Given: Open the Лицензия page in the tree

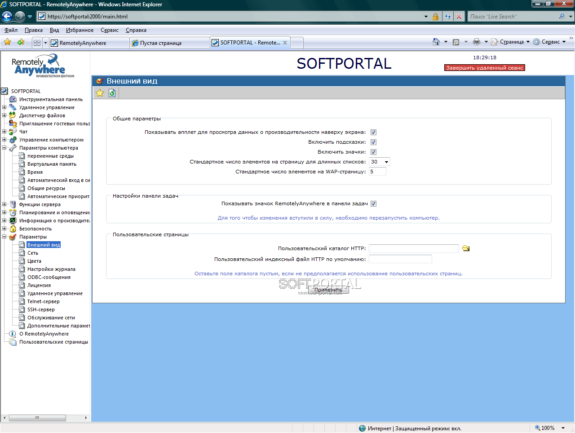Looking at the screenshot, I should (39, 285).
